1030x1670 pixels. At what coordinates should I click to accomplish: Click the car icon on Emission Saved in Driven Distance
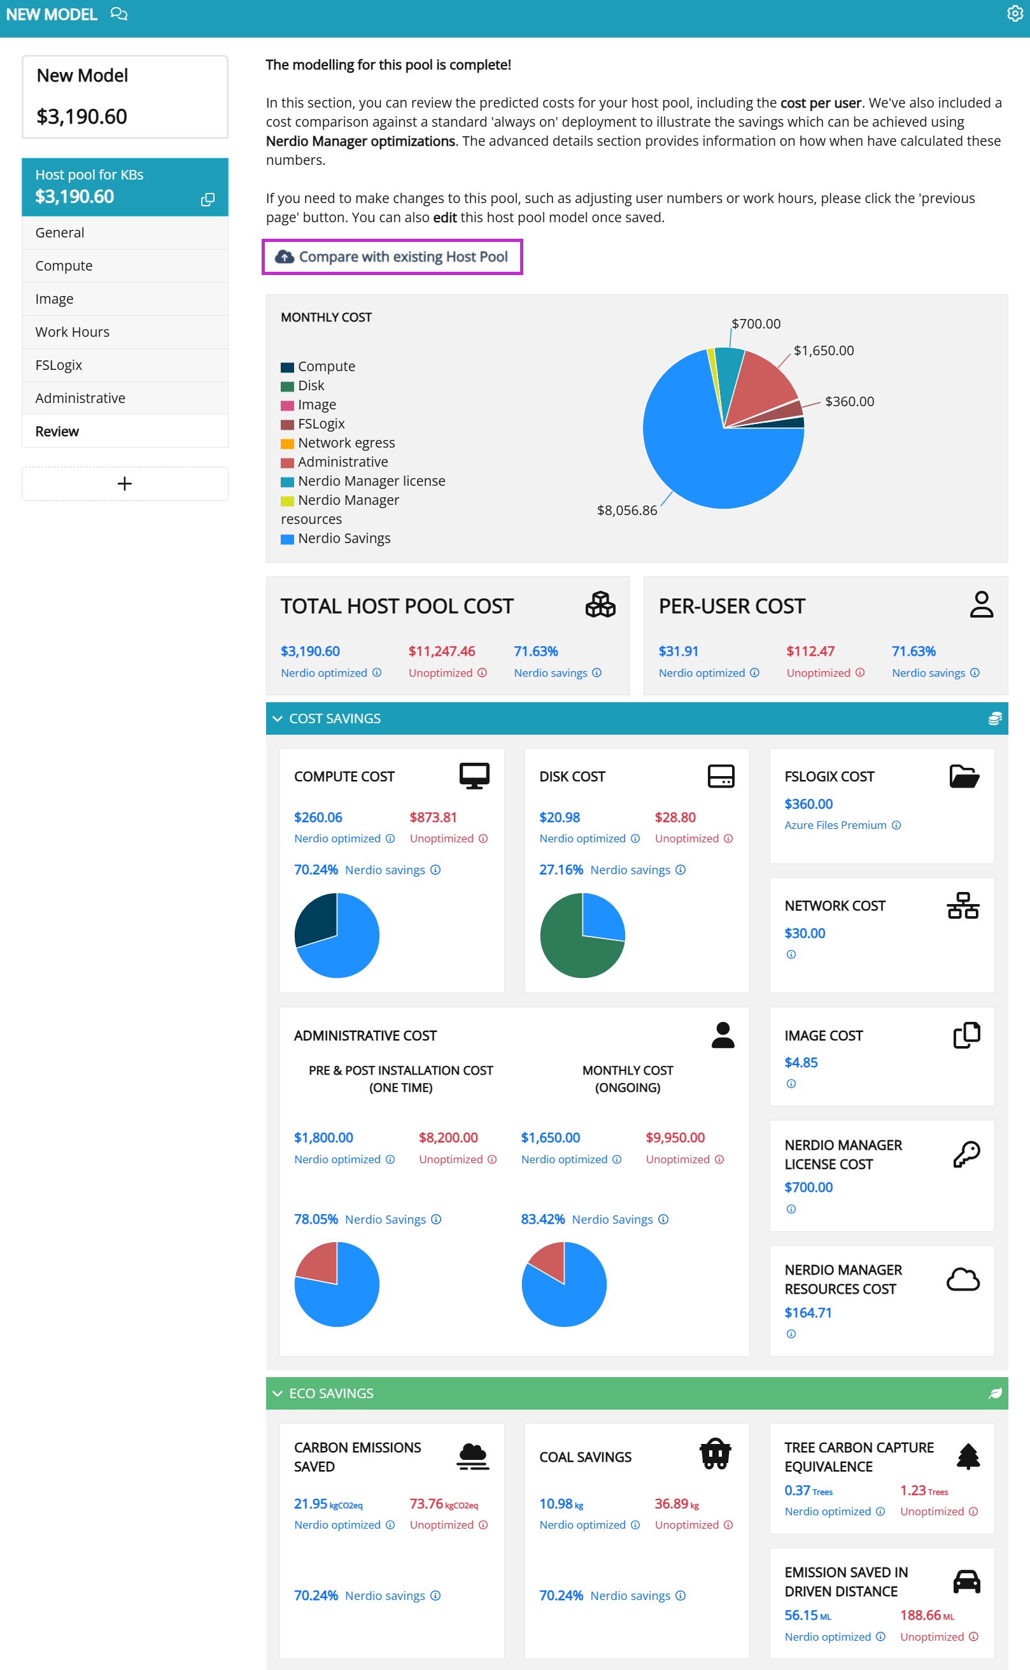pyautogui.click(x=966, y=1581)
